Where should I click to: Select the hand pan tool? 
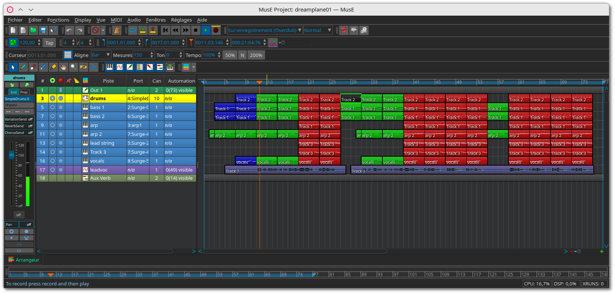click(63, 67)
